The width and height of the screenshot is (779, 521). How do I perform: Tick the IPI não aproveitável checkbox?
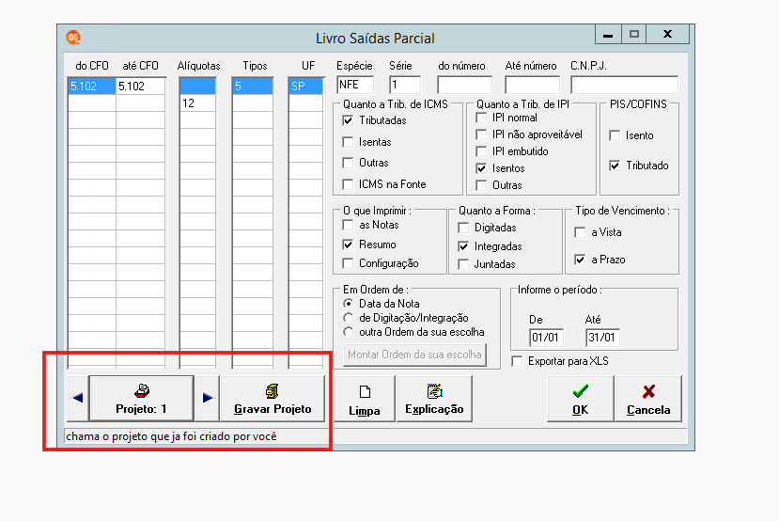481,134
